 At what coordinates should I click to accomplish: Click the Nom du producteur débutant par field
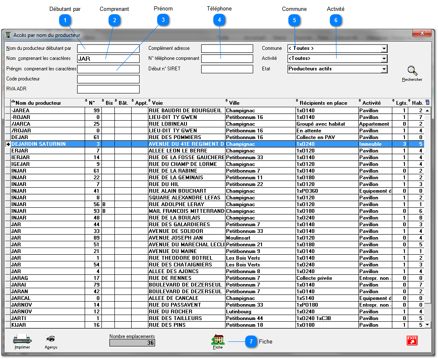tap(108, 49)
